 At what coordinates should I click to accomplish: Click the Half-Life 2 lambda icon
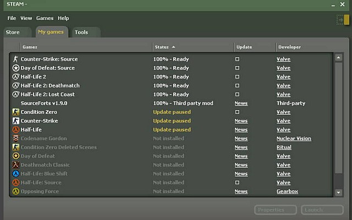(x=16, y=76)
